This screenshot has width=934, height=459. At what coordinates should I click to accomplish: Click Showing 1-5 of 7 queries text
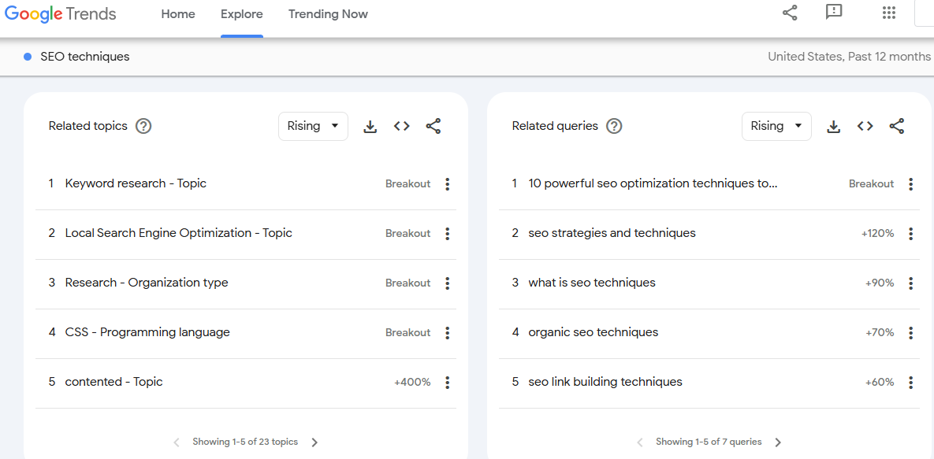click(709, 442)
